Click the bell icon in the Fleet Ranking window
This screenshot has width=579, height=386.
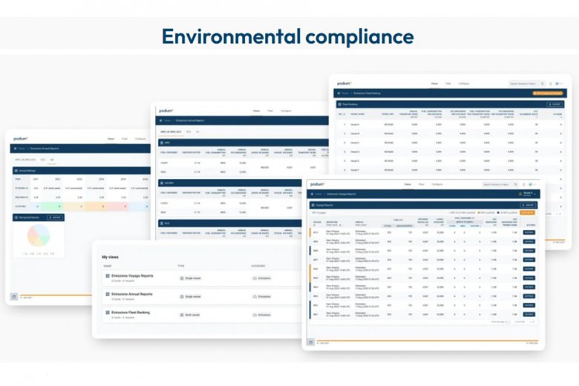click(550, 84)
